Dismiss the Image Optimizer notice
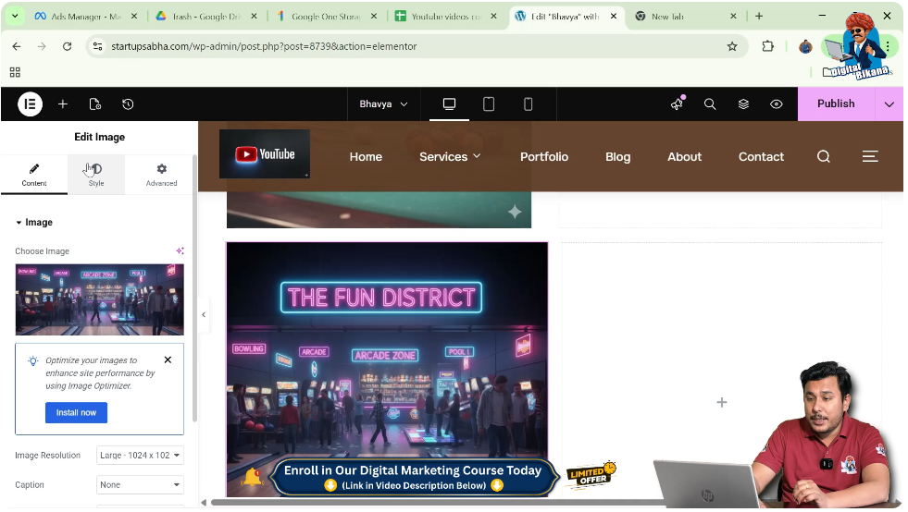This screenshot has height=512, width=908. [x=168, y=360]
